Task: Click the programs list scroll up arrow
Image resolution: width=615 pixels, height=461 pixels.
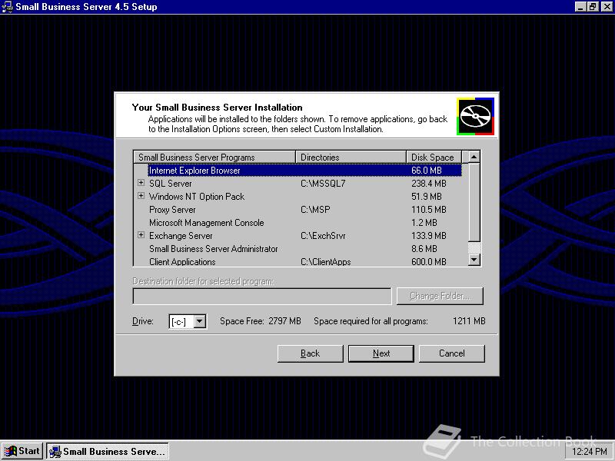Action: [x=474, y=157]
